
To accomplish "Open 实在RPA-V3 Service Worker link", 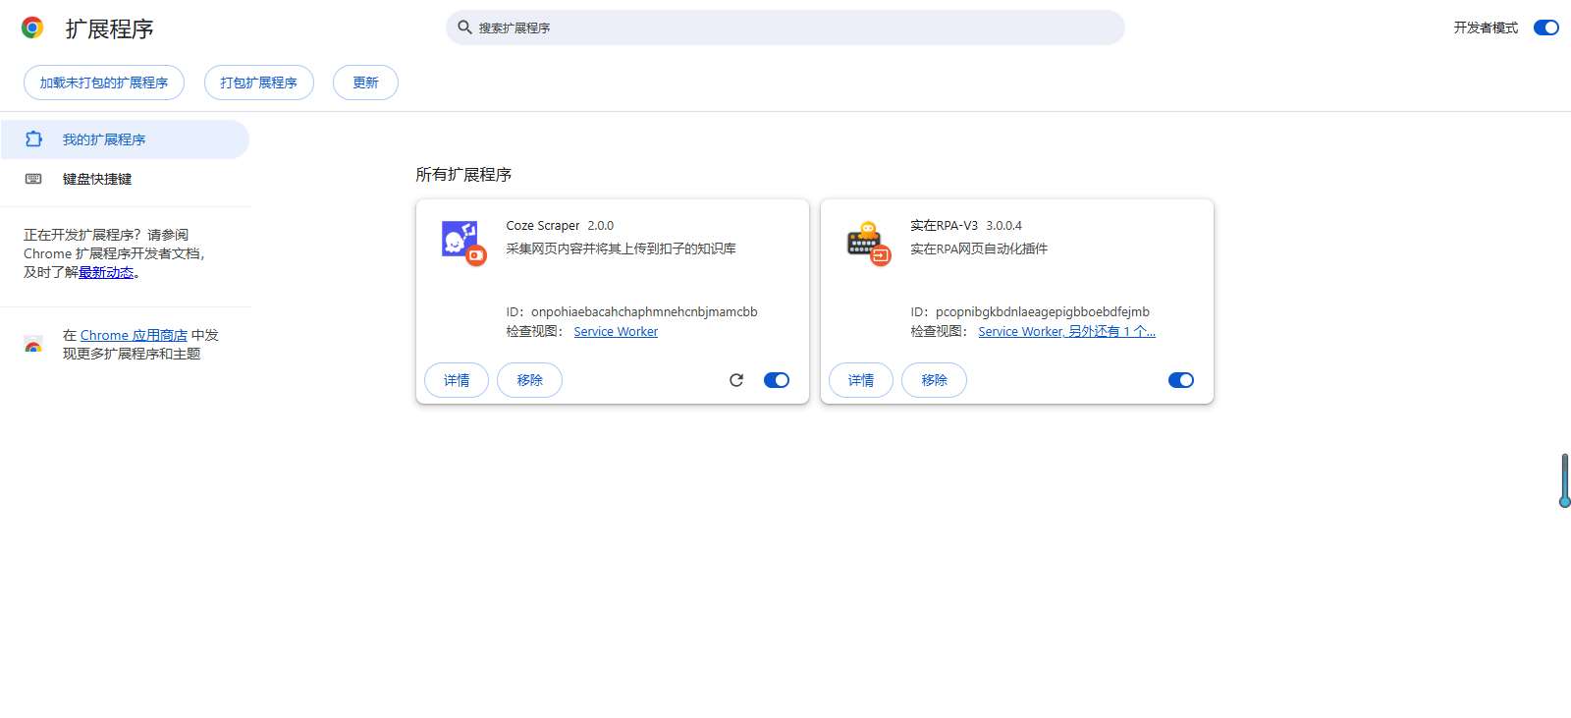I will (x=1066, y=332).
